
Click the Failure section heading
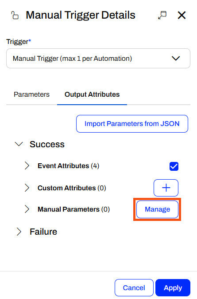click(x=43, y=232)
